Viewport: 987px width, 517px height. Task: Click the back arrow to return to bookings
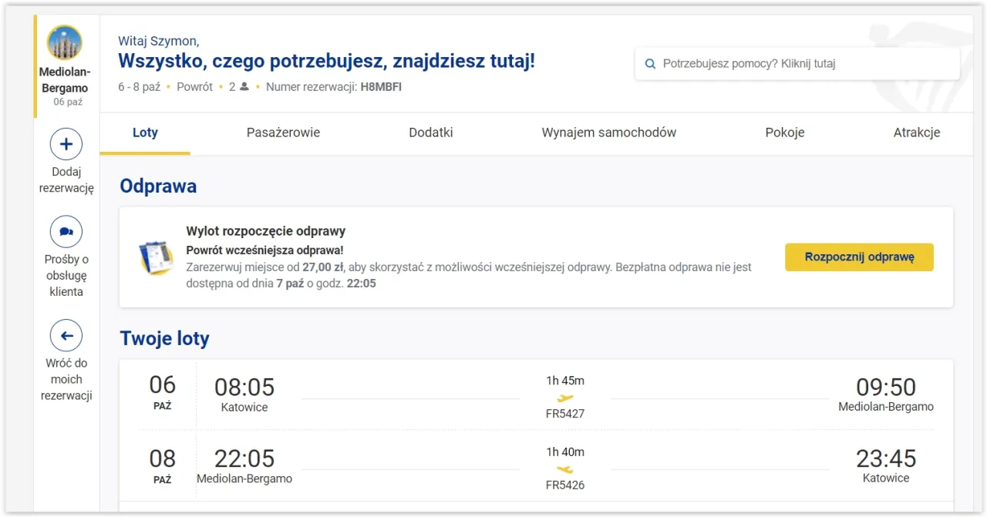coord(66,335)
